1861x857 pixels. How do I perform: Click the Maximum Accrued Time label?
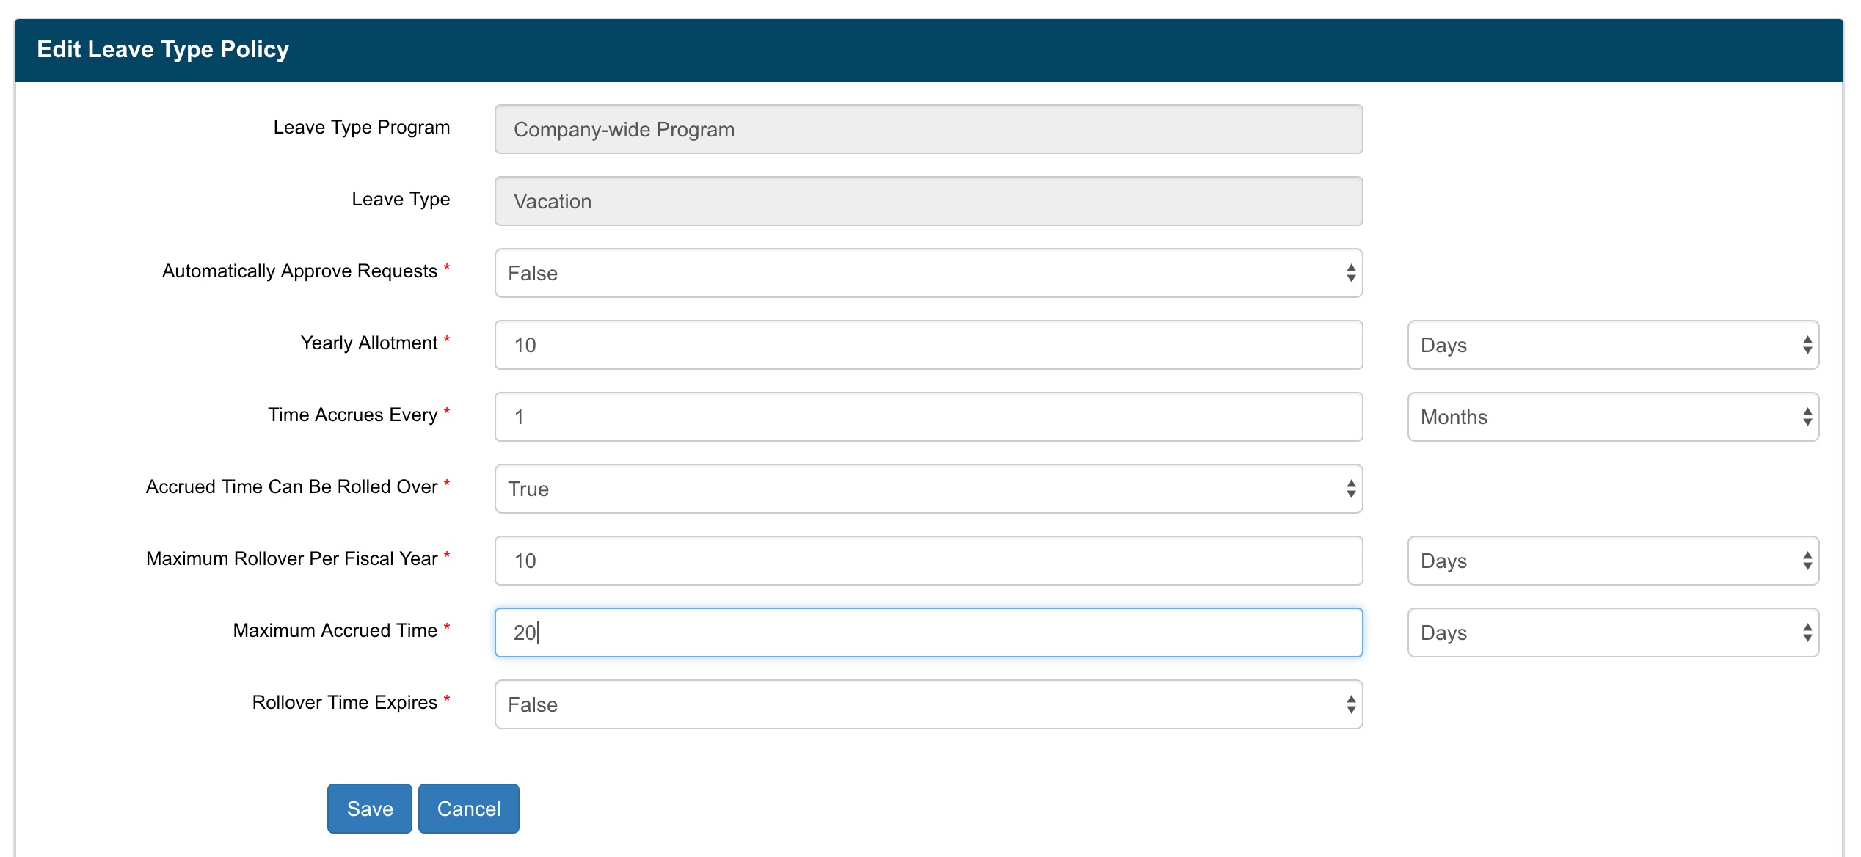click(335, 630)
